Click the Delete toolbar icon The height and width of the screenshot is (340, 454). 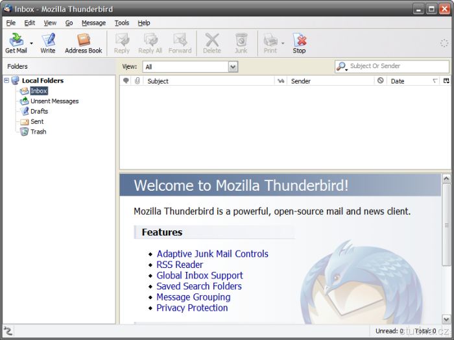[212, 43]
